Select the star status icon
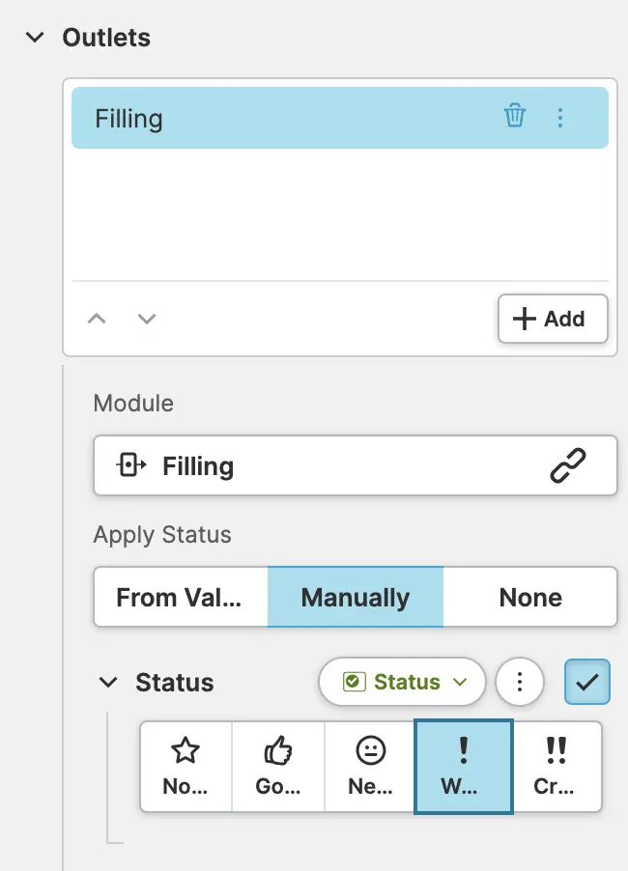The height and width of the screenshot is (871, 628). coord(186,767)
